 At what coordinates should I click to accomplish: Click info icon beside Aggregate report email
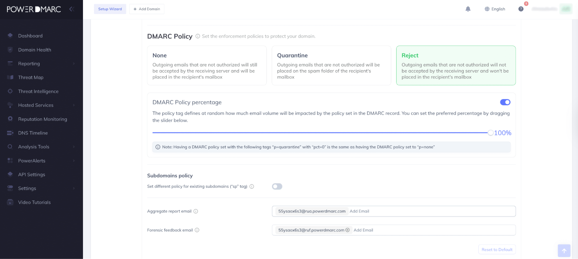[196, 211]
